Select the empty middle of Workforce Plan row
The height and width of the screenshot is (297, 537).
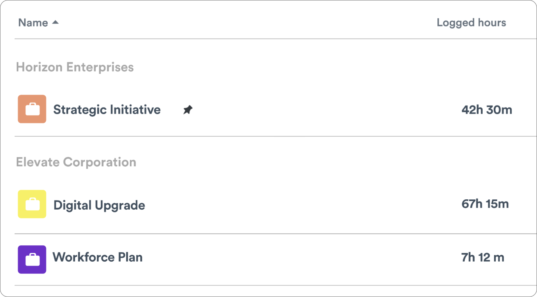pos(298,258)
